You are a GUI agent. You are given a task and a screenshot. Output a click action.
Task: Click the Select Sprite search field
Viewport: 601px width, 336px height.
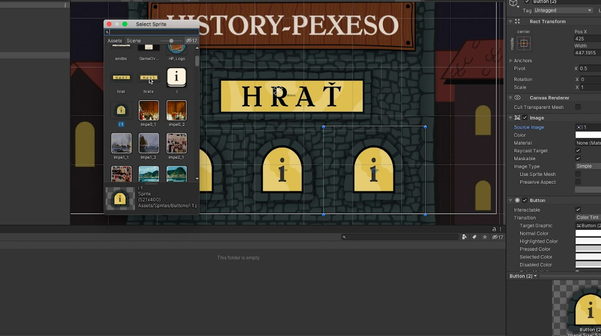coord(152,32)
